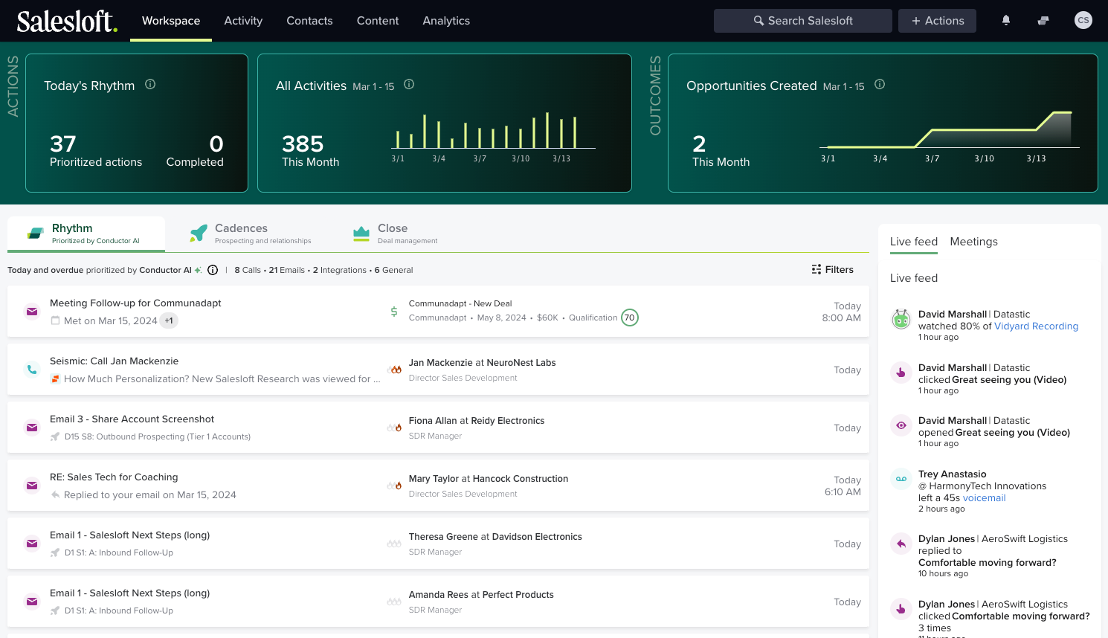This screenshot has height=638, width=1108.
Task: Click in the Search Salesloft field
Action: (803, 21)
